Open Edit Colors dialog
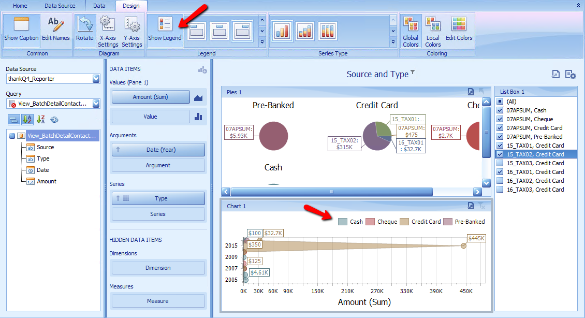 459,30
